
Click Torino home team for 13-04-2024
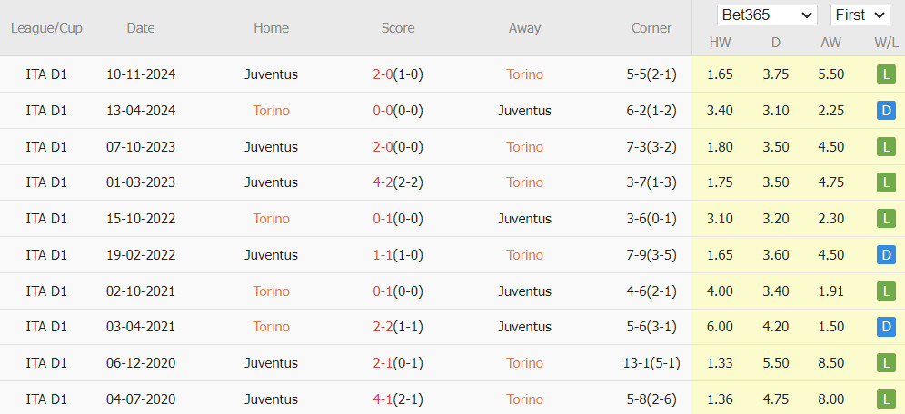(x=272, y=111)
